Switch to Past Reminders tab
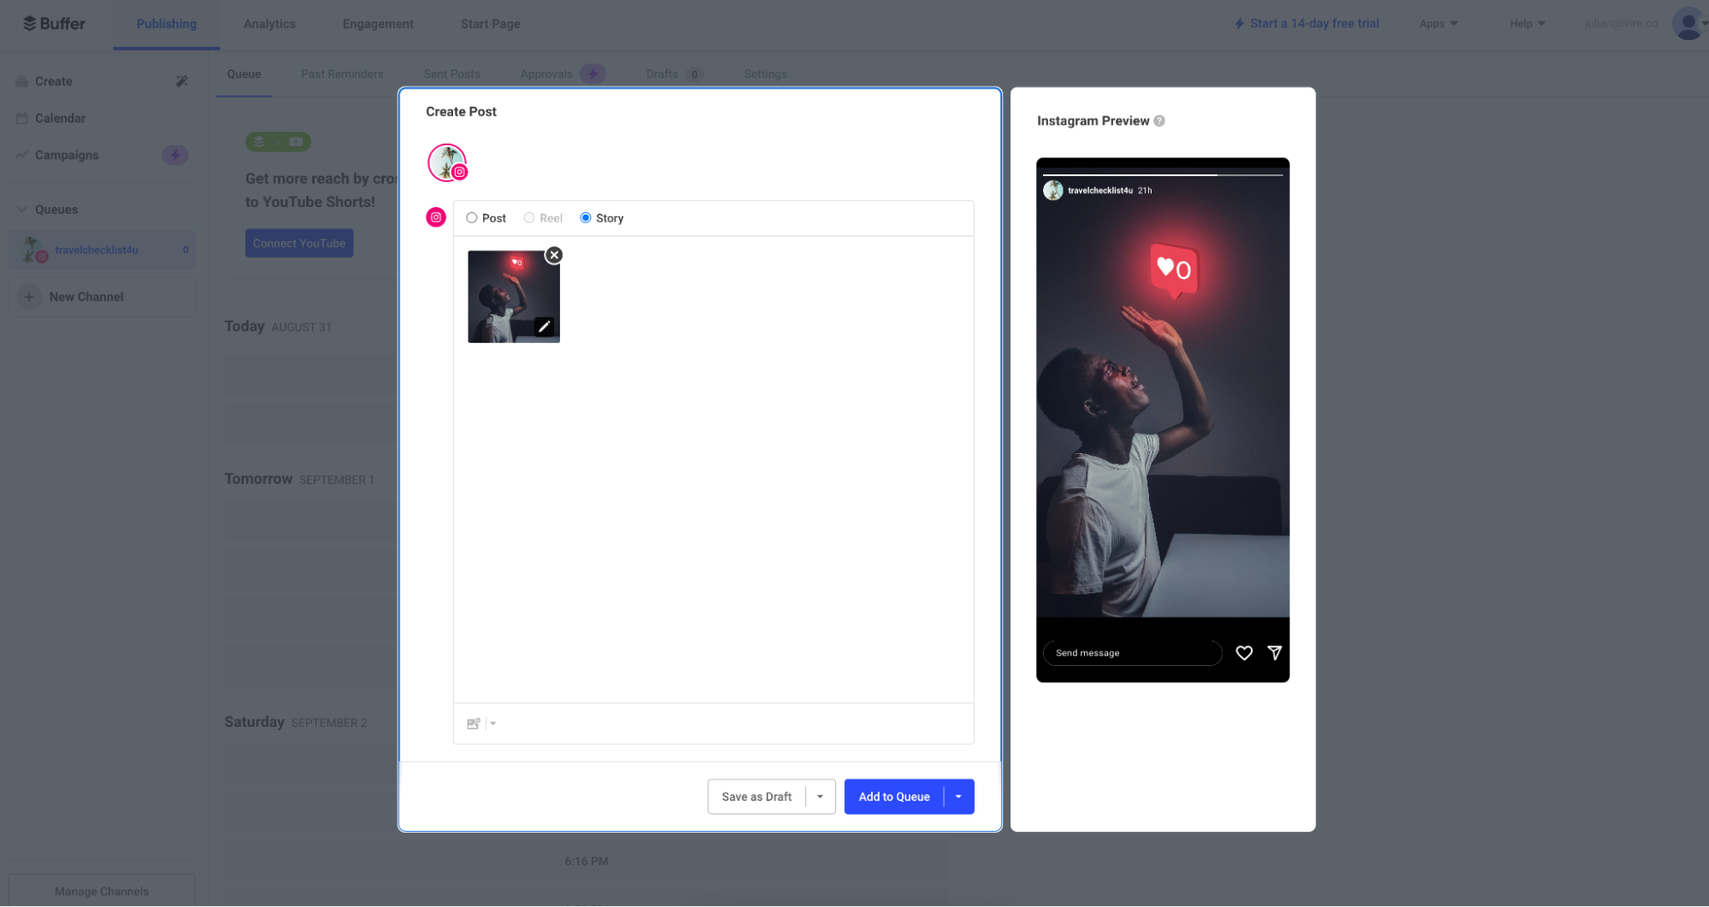 (342, 74)
